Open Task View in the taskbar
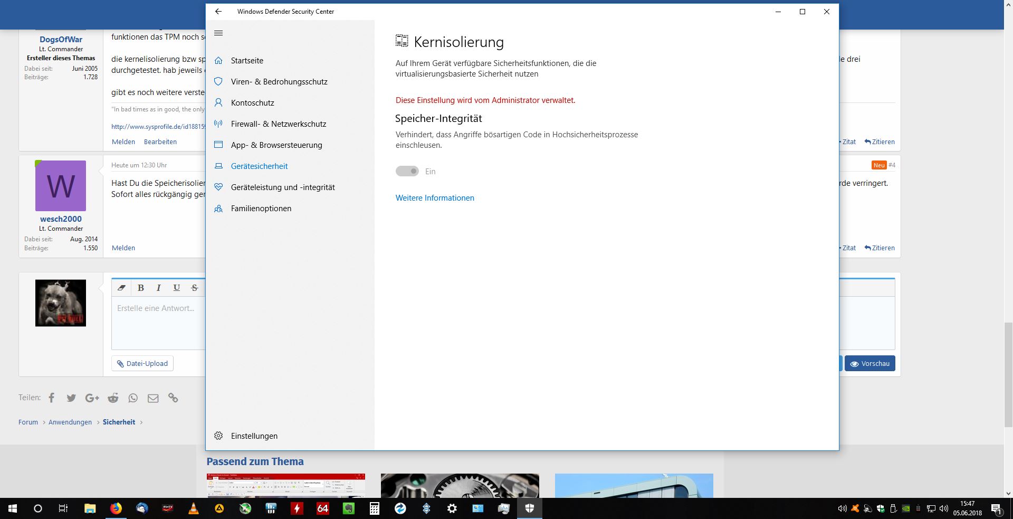The height and width of the screenshot is (519, 1013). tap(63, 508)
